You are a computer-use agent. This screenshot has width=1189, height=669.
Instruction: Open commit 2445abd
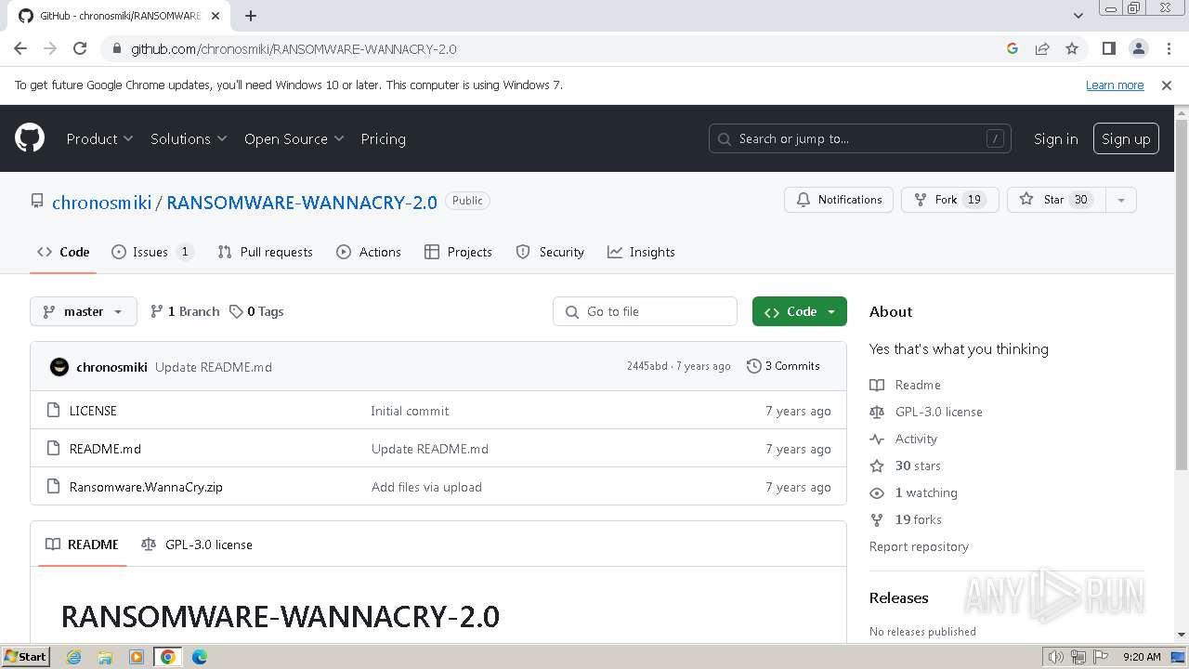click(647, 366)
